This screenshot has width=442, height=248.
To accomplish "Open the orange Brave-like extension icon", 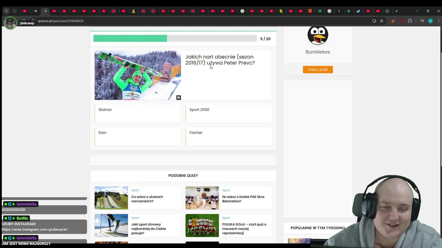I will 393,21.
